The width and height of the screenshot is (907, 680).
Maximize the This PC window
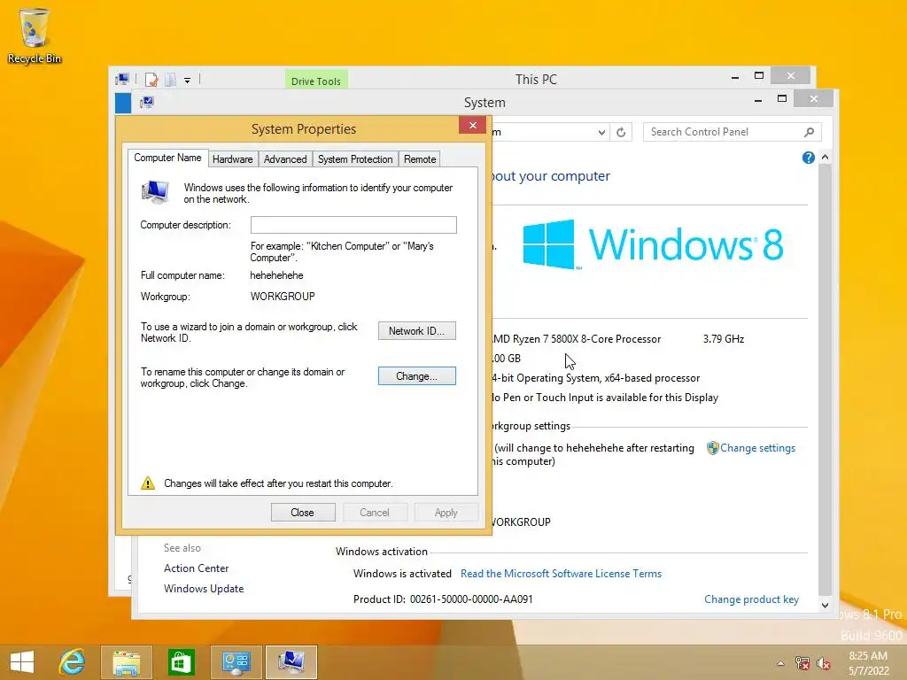tap(759, 76)
